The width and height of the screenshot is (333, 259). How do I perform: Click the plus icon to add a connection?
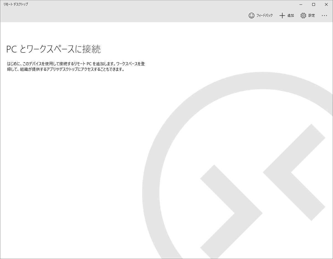[x=282, y=16]
